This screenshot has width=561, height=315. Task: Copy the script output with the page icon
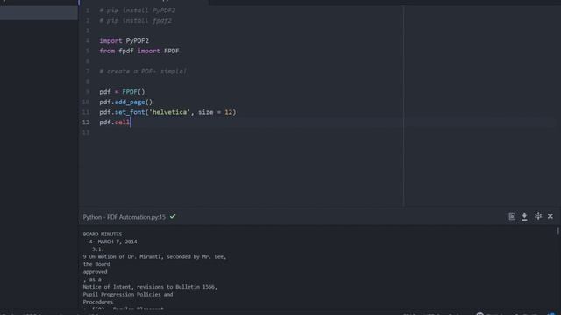pyautogui.click(x=512, y=216)
